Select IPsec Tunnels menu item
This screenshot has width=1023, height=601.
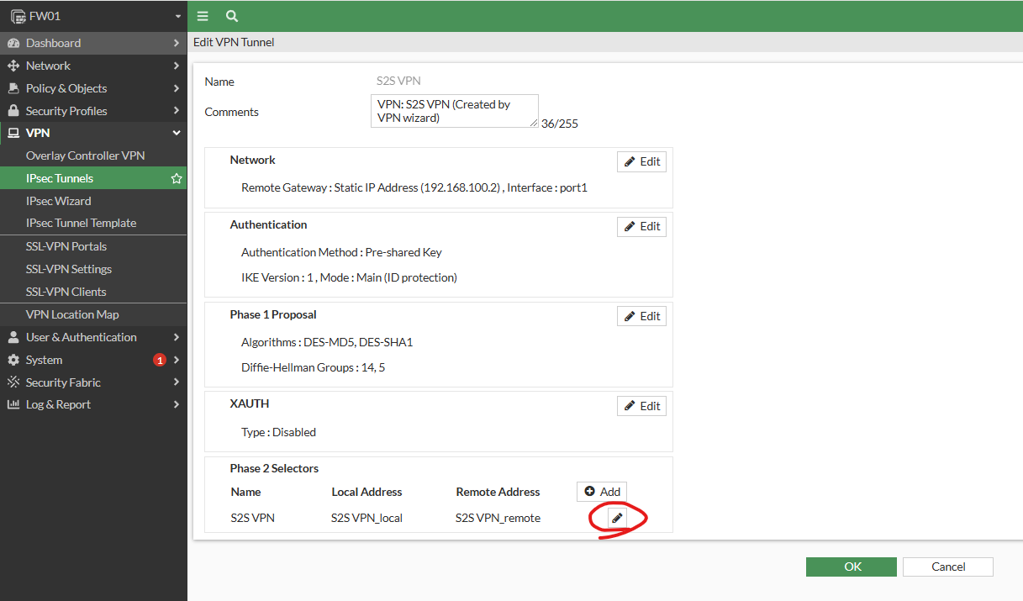click(93, 178)
